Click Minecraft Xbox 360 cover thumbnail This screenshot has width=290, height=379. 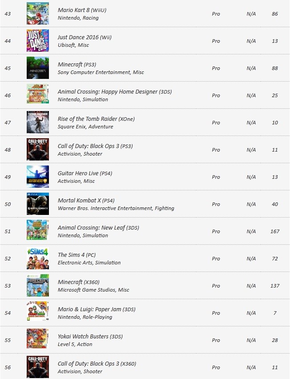click(38, 285)
